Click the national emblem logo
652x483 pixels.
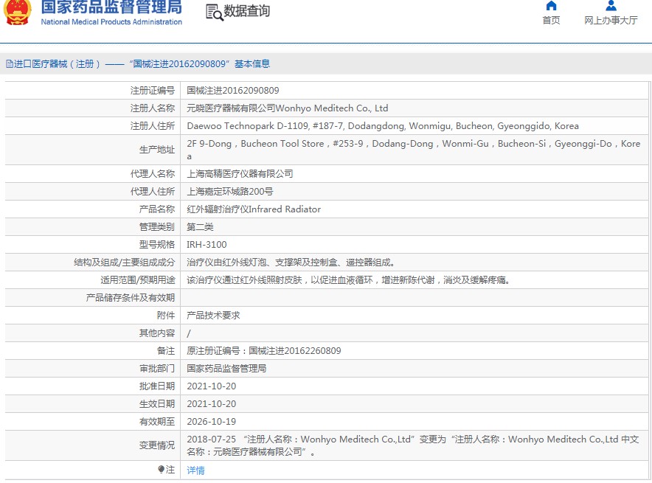[x=18, y=12]
